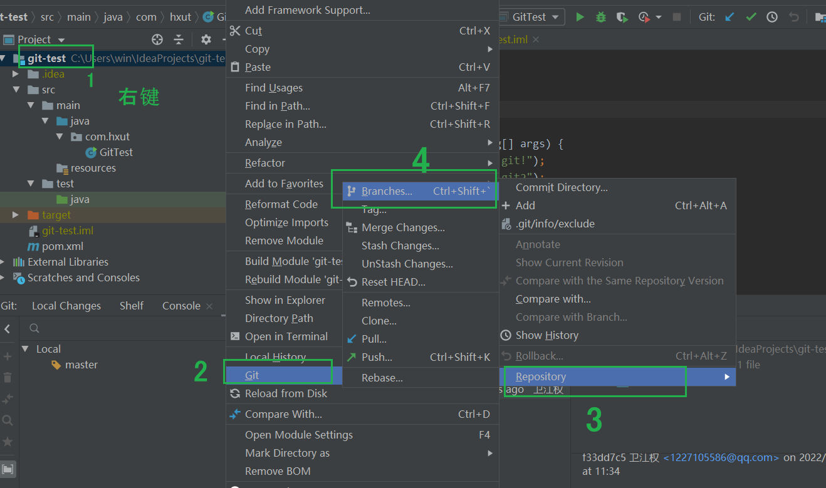826x488 pixels.
Task: Click the compare arrows icon in Git sidebar
Action: 8,399
